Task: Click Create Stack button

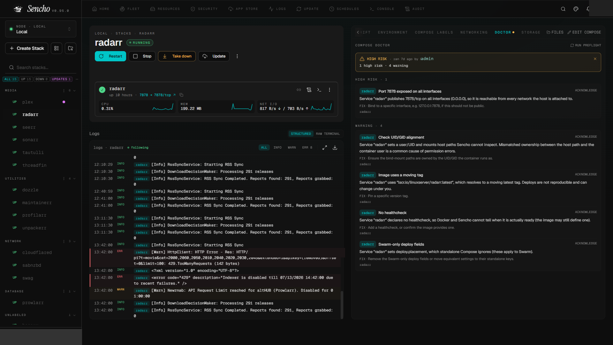Action: point(27,48)
